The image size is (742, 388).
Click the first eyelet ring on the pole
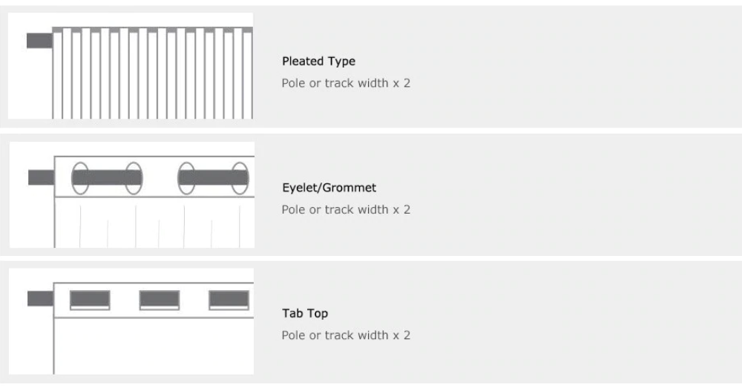(x=80, y=178)
